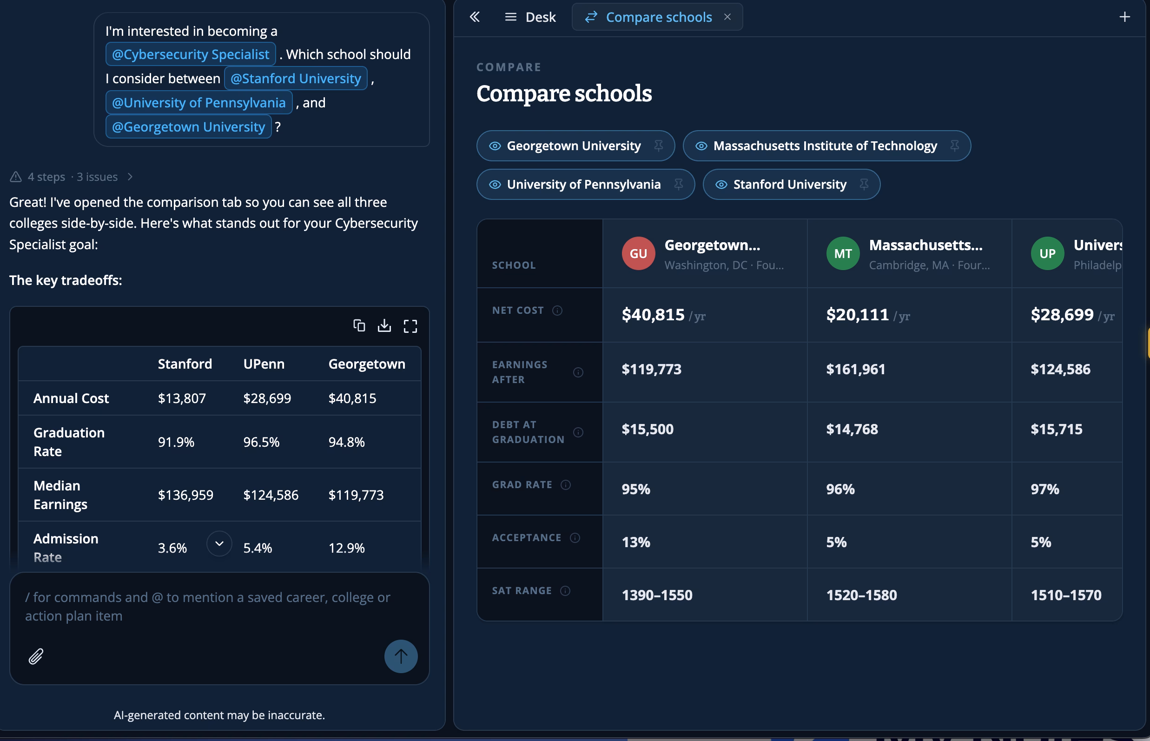Pin Georgetown University chip
This screenshot has height=741, width=1150.
pyautogui.click(x=658, y=146)
